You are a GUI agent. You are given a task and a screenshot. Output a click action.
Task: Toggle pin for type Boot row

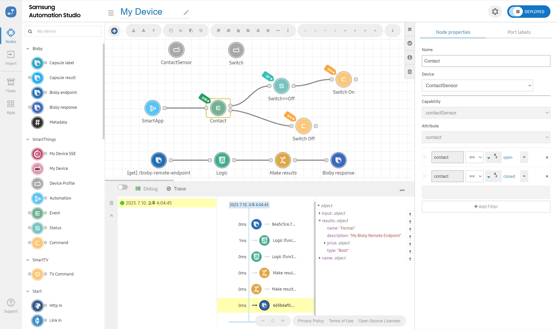point(410,251)
